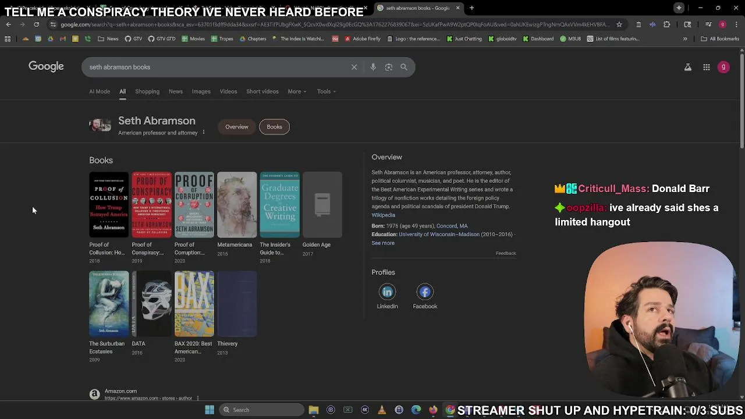Image resolution: width=745 pixels, height=419 pixels.
Task: Open the Google apps grid
Action: coord(707,68)
